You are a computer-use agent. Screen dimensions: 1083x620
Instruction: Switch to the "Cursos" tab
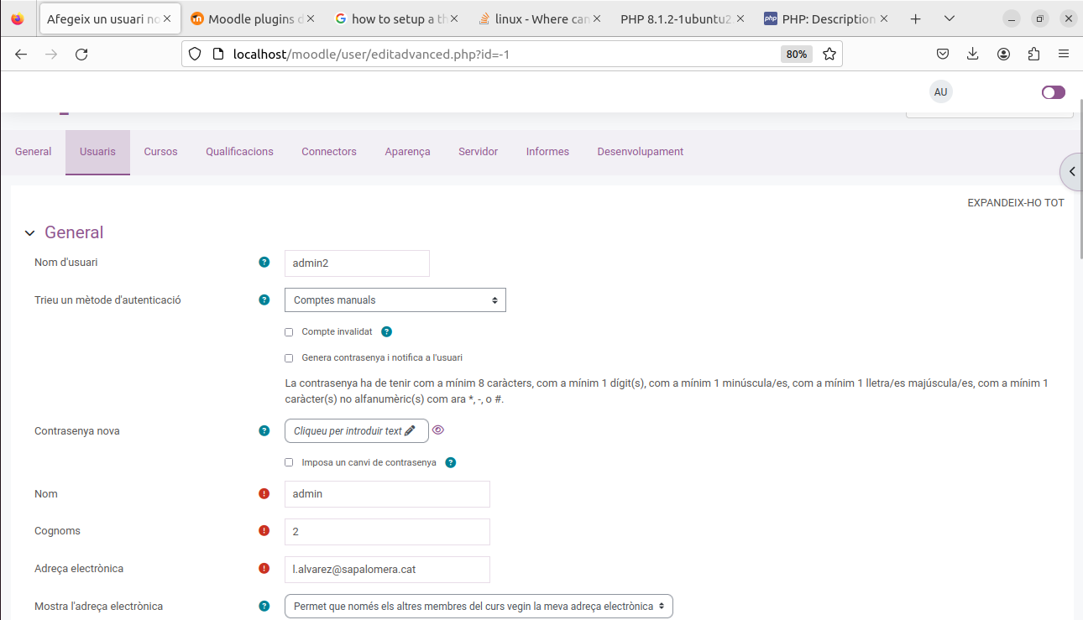(x=160, y=152)
